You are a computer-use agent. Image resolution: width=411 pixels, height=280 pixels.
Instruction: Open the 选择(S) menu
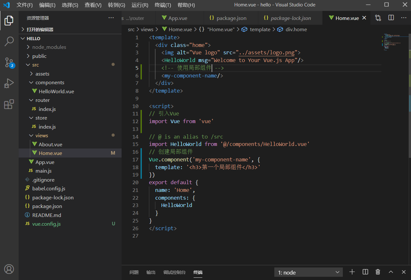point(70,5)
